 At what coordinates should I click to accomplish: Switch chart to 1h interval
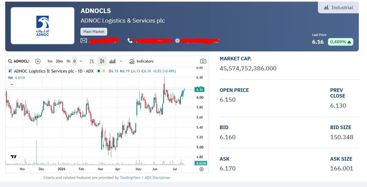point(68,61)
